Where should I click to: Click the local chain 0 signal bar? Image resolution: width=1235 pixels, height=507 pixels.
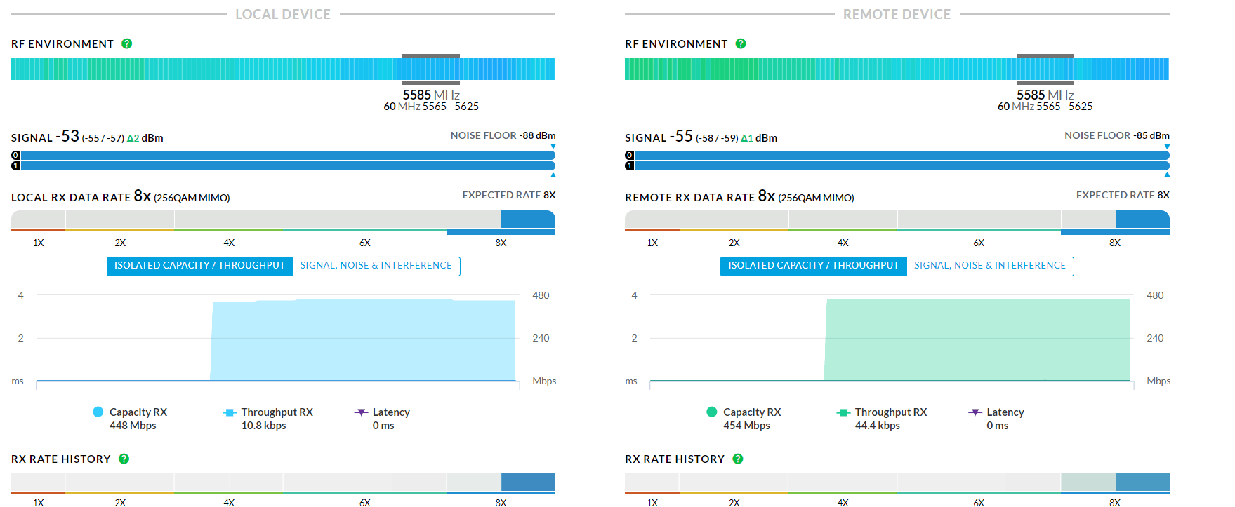pos(288,155)
